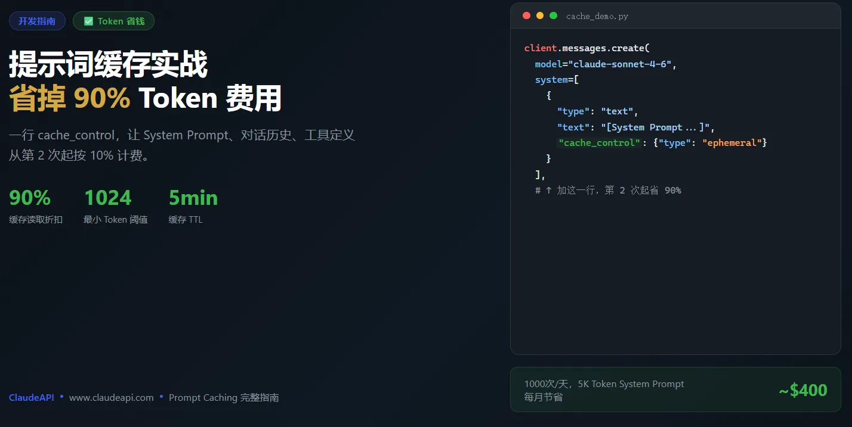Click the client.messages.create( code line

point(586,48)
